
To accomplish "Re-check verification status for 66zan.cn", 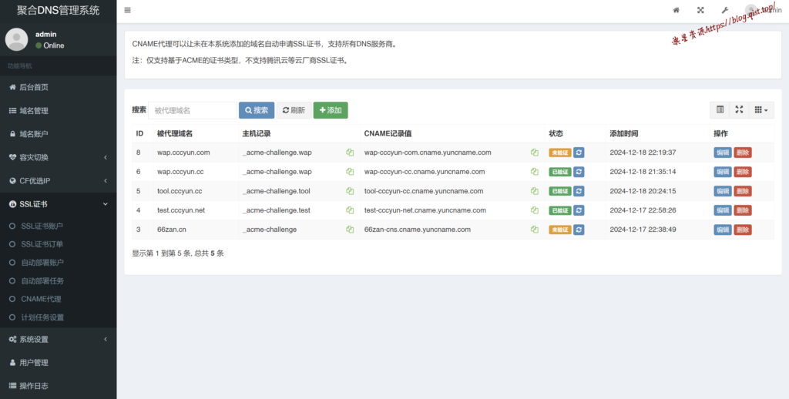I will click(x=579, y=230).
